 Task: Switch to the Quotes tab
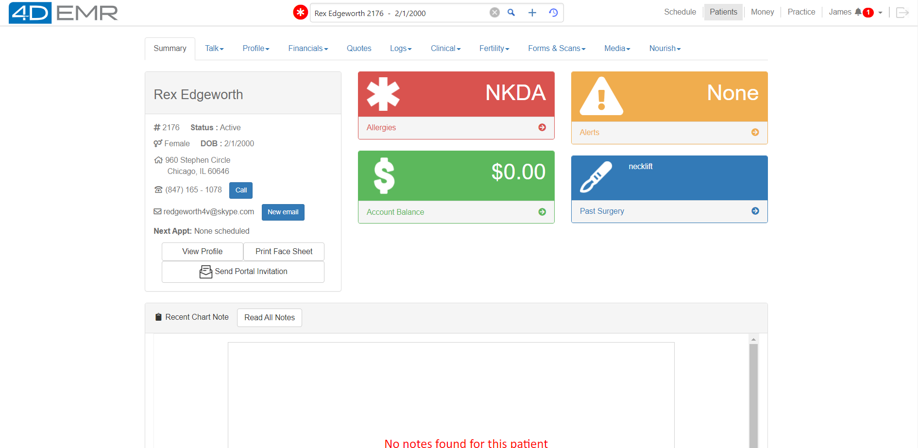click(x=358, y=48)
